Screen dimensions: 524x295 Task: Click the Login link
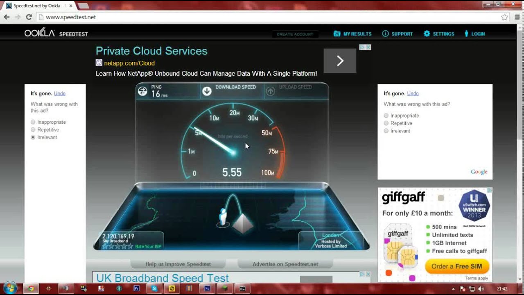(x=474, y=34)
